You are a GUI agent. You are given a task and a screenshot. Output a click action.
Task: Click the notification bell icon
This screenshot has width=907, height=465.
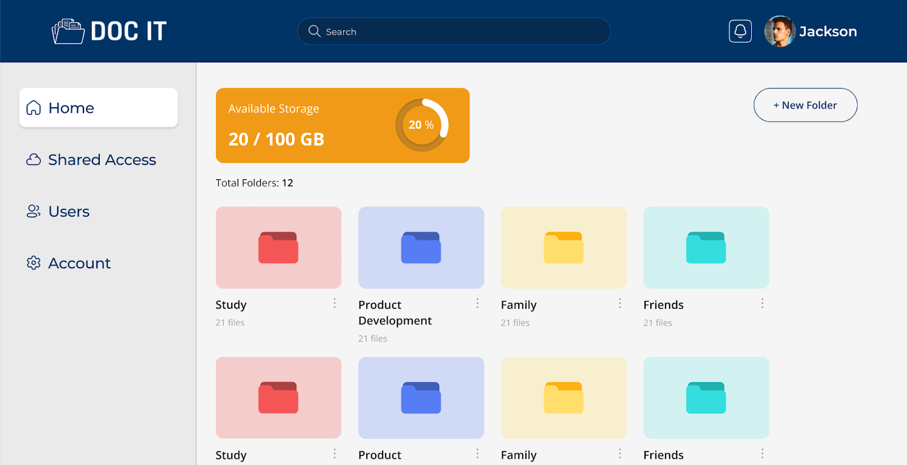tap(740, 31)
